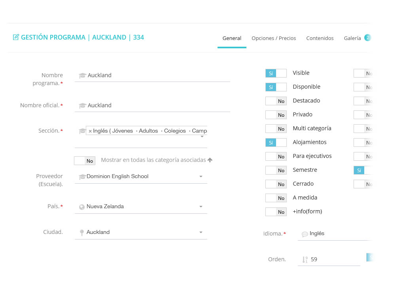Click the edit pencil icon beside Gestión Programa
405x304 pixels.
click(16, 37)
